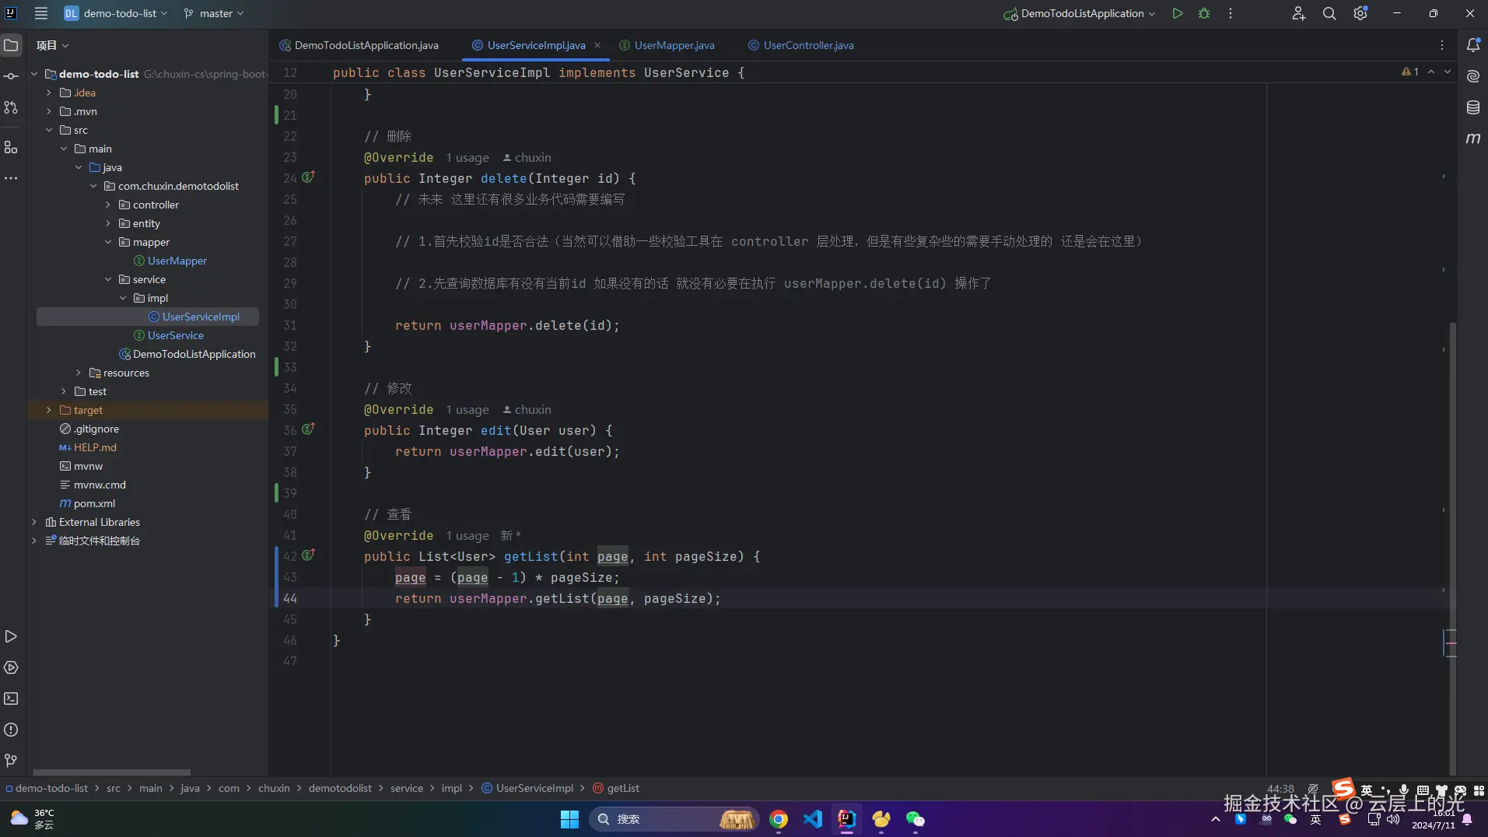This screenshot has height=837, width=1488.
Task: Open the run configuration dropdown
Action: [1080, 13]
